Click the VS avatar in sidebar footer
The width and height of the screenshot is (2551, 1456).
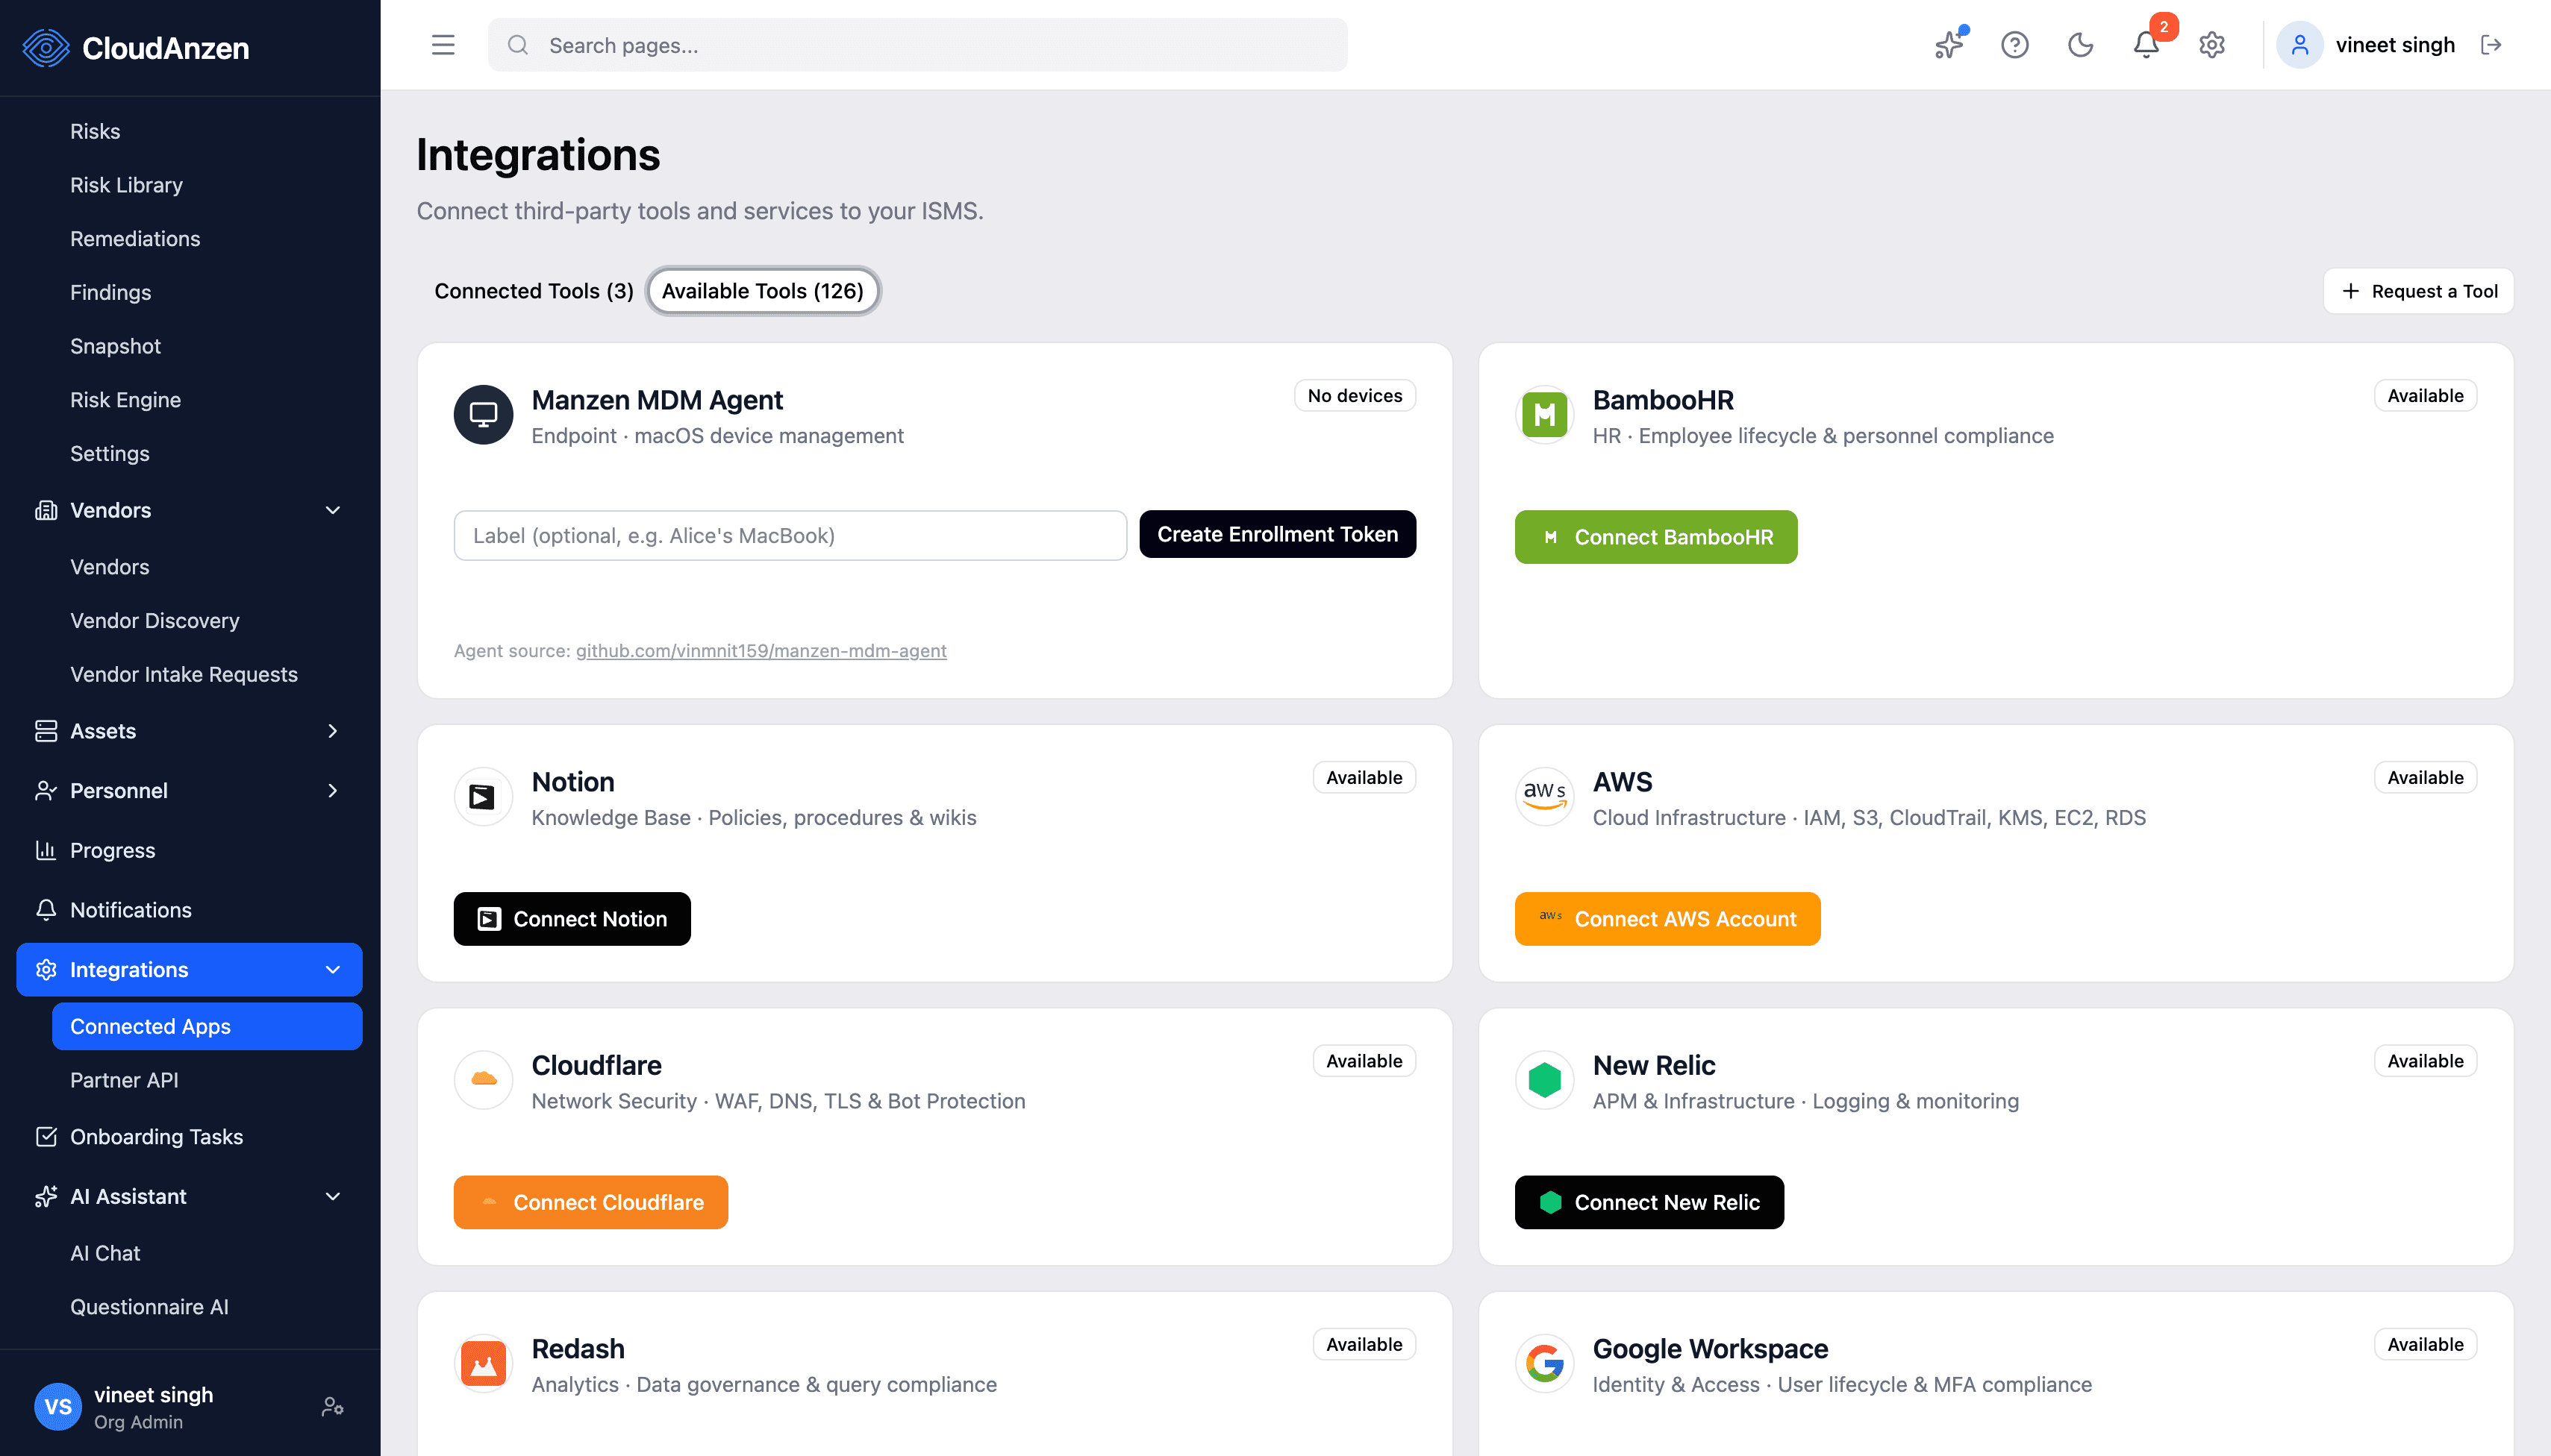58,1407
